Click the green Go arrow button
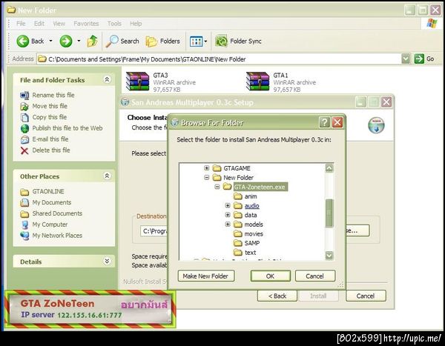Screen dimensions: 445x346 (x=419, y=59)
